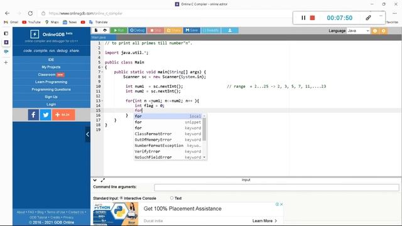The height and width of the screenshot is (226, 402).
Task: Reload the page with refresh icon
Action: pyautogui.click(x=30, y=13)
